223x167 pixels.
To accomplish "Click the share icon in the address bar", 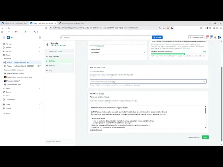I will tap(164, 28).
